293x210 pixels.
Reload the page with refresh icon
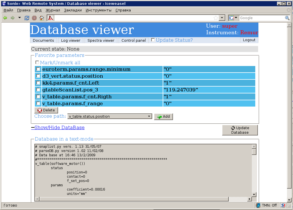tap(27, 18)
